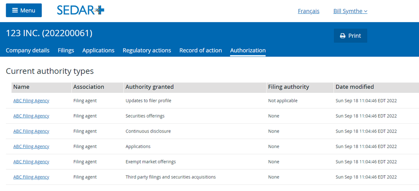Go to the Applications tab
The image size is (419, 191).
[x=98, y=50]
